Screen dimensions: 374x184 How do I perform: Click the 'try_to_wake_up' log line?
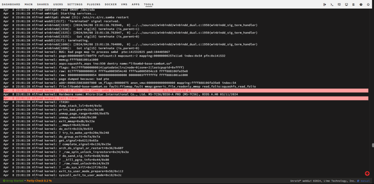56,133
